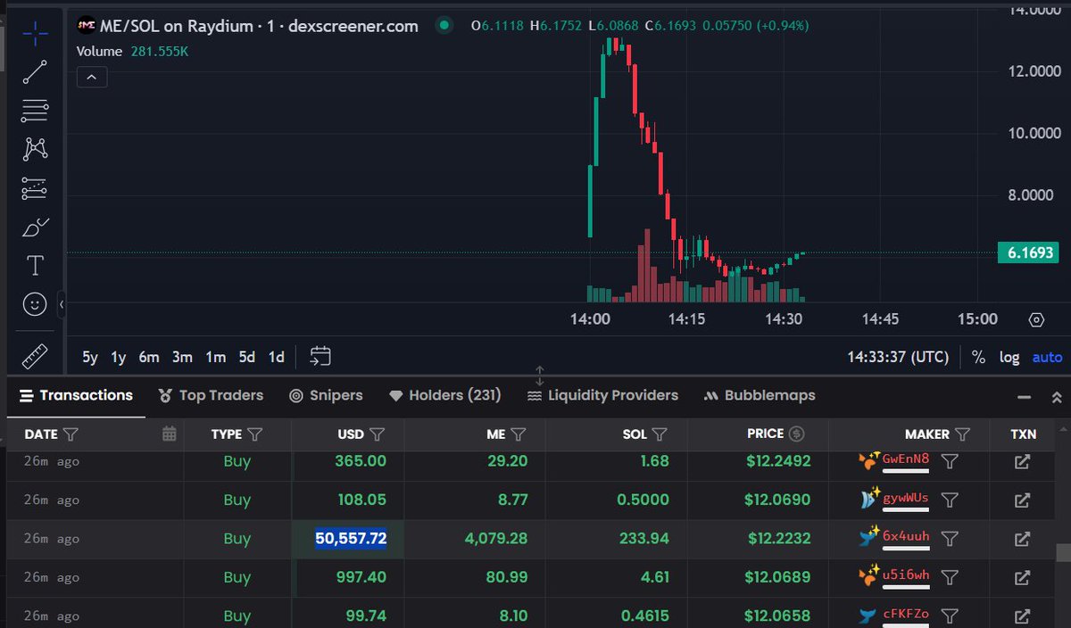This screenshot has width=1071, height=628.
Task: Collapse the drawing toolbar side handle
Action: click(x=61, y=304)
